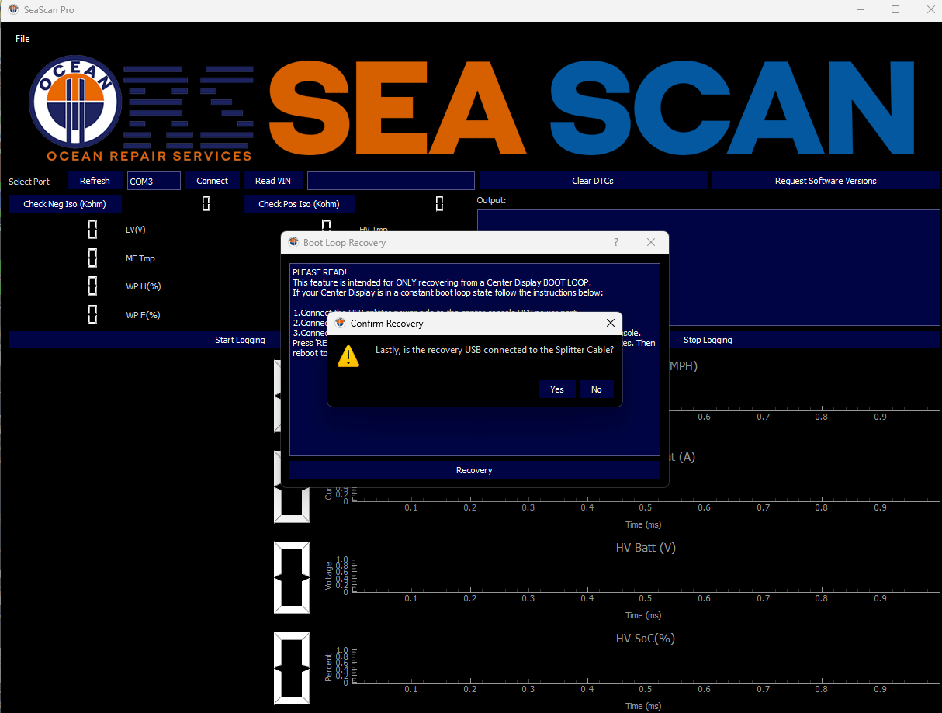Click the "MF Tmp" label
This screenshot has width=942, height=713.
click(x=140, y=258)
